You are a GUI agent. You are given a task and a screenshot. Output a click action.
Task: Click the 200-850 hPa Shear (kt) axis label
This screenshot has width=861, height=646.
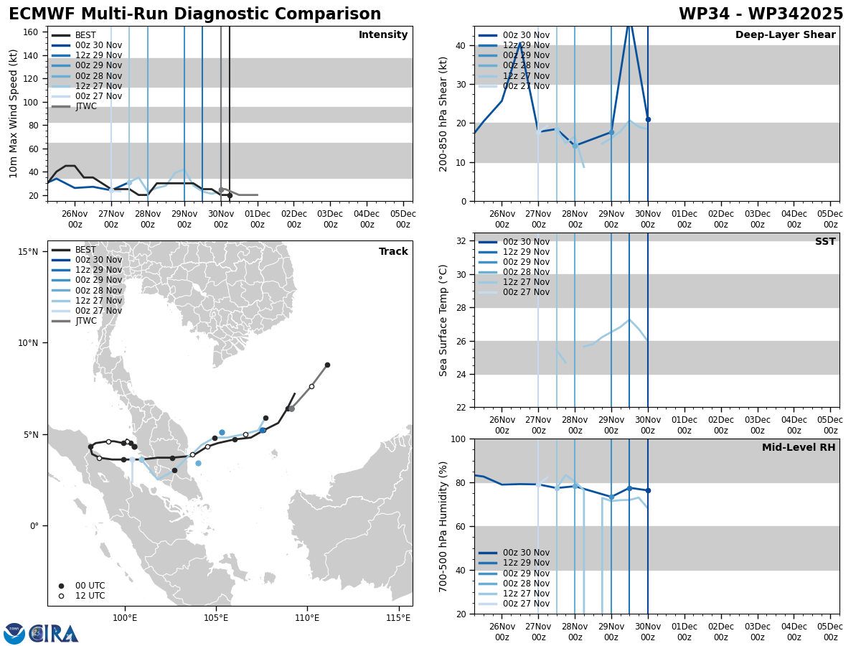443,113
